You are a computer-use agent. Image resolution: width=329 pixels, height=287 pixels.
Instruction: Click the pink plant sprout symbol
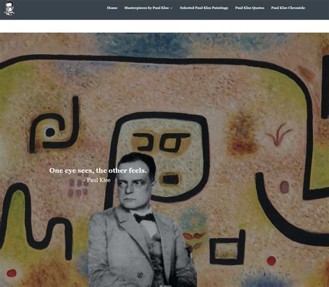coord(278,134)
